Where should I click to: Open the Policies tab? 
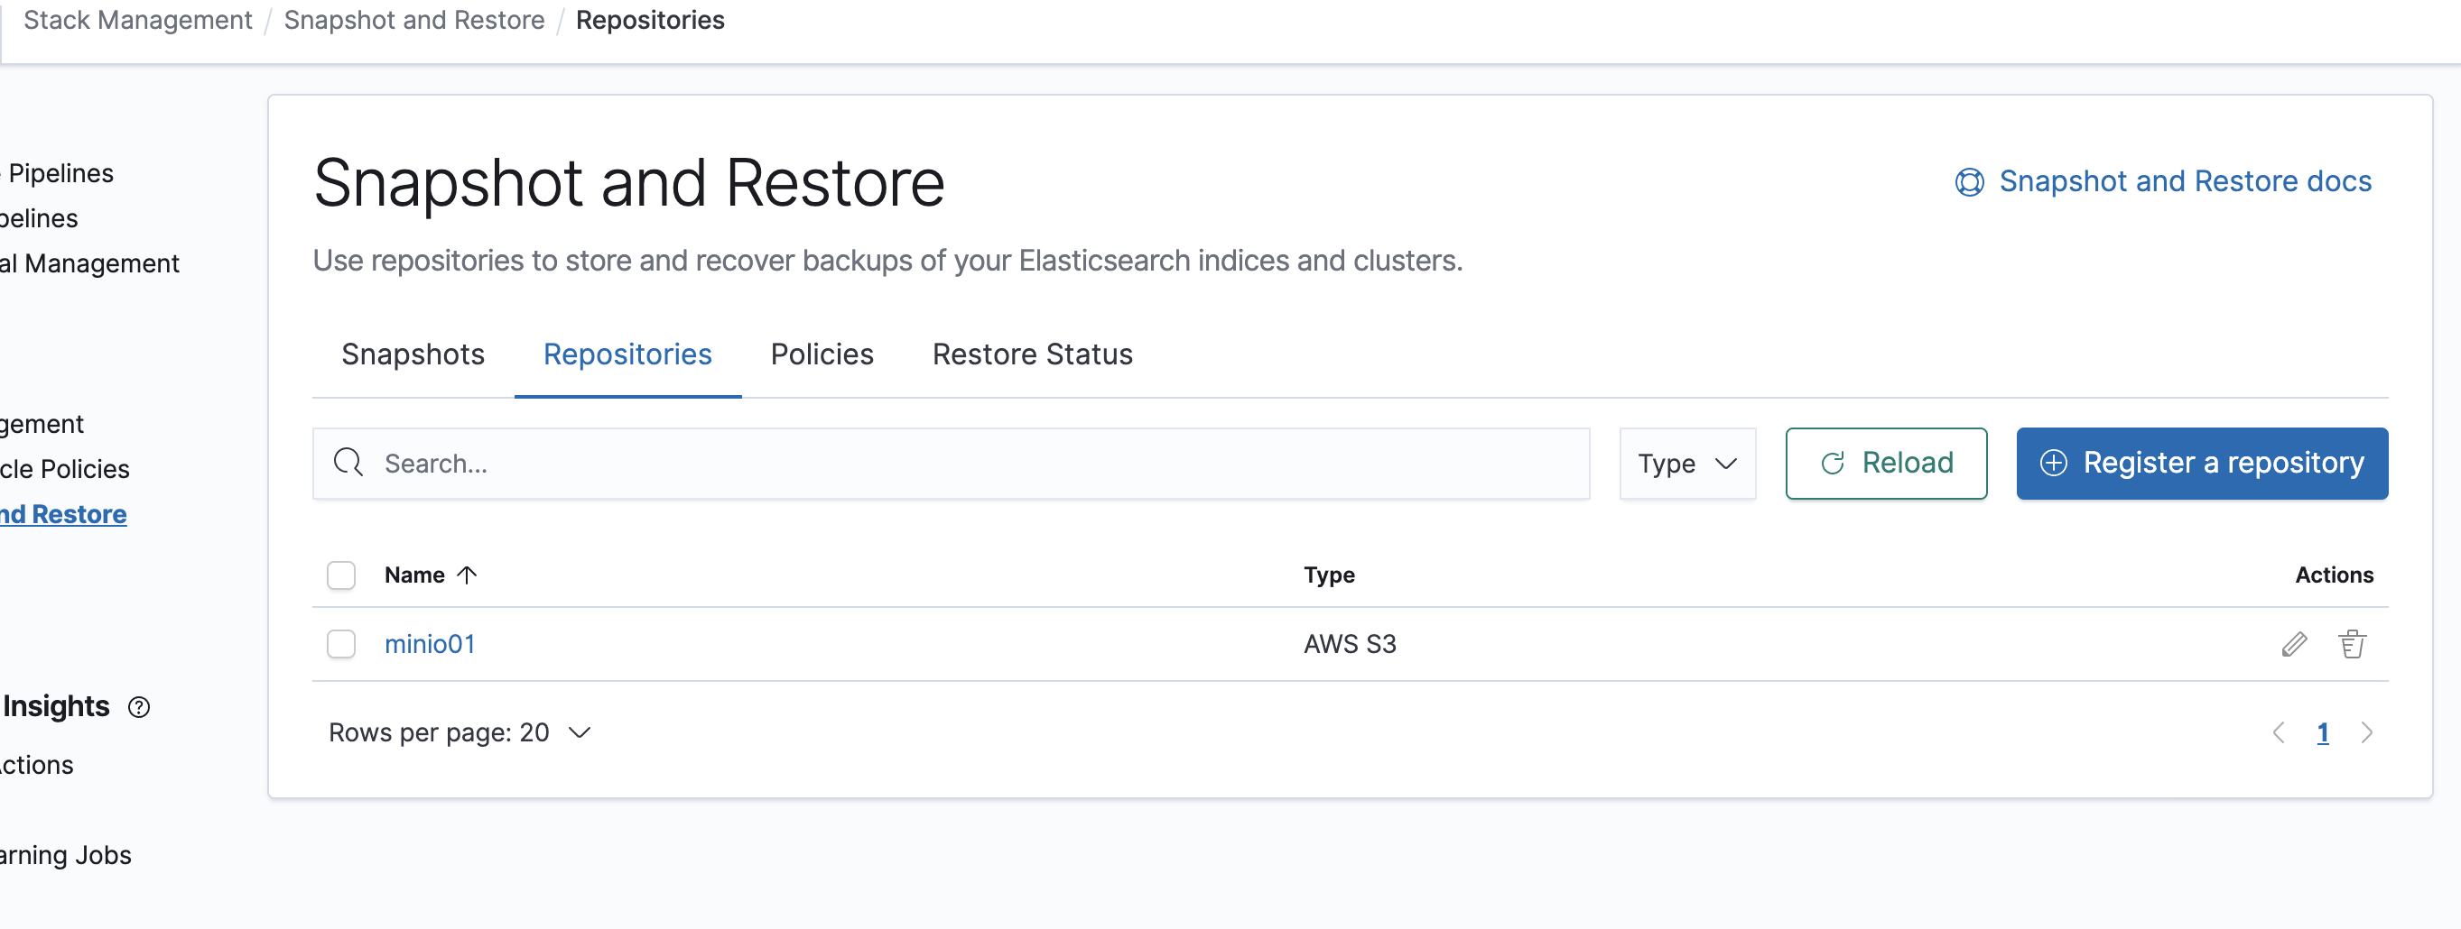click(822, 354)
